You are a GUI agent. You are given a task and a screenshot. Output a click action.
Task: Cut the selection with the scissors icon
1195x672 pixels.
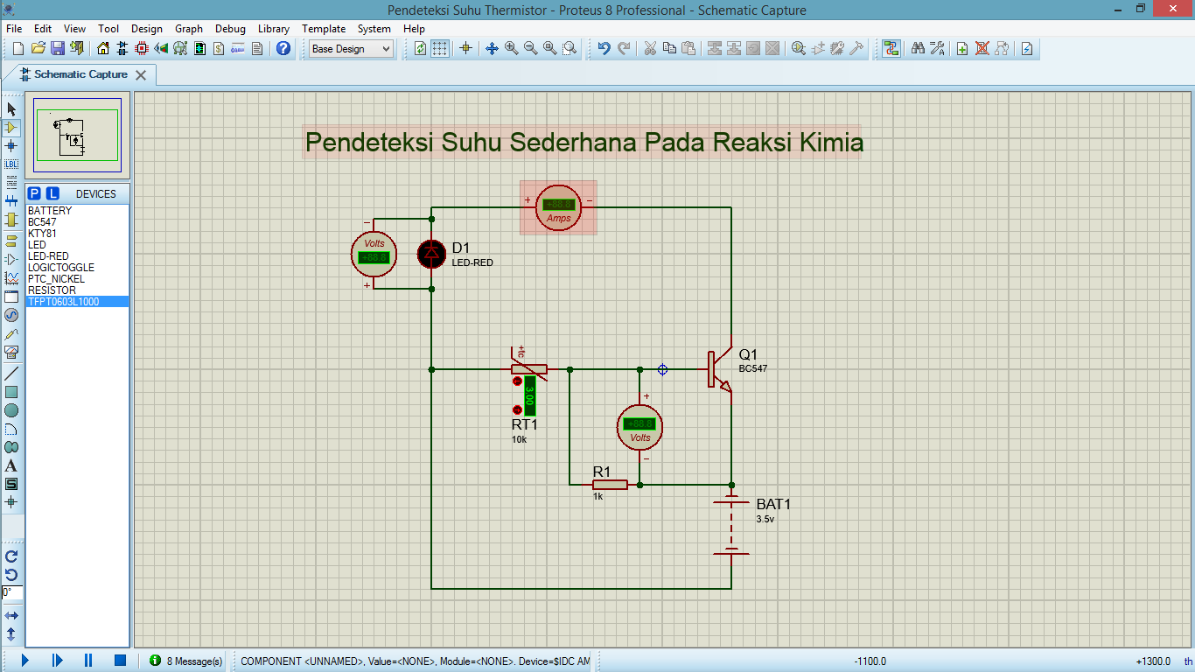[650, 49]
